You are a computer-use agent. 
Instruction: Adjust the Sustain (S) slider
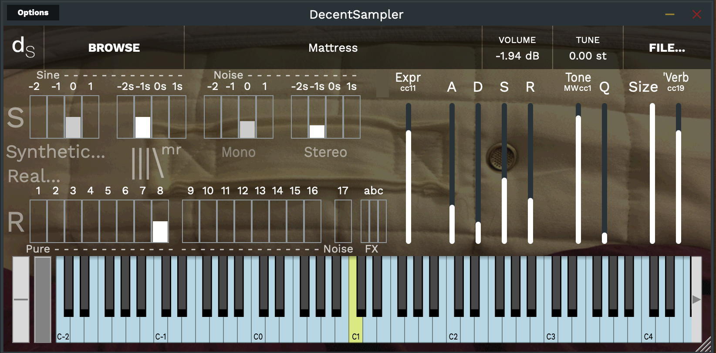(x=504, y=173)
